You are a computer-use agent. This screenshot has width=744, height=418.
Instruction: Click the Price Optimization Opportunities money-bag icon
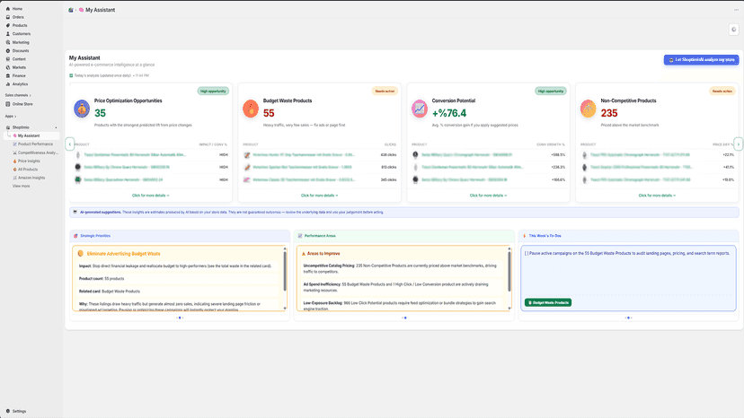click(x=82, y=109)
